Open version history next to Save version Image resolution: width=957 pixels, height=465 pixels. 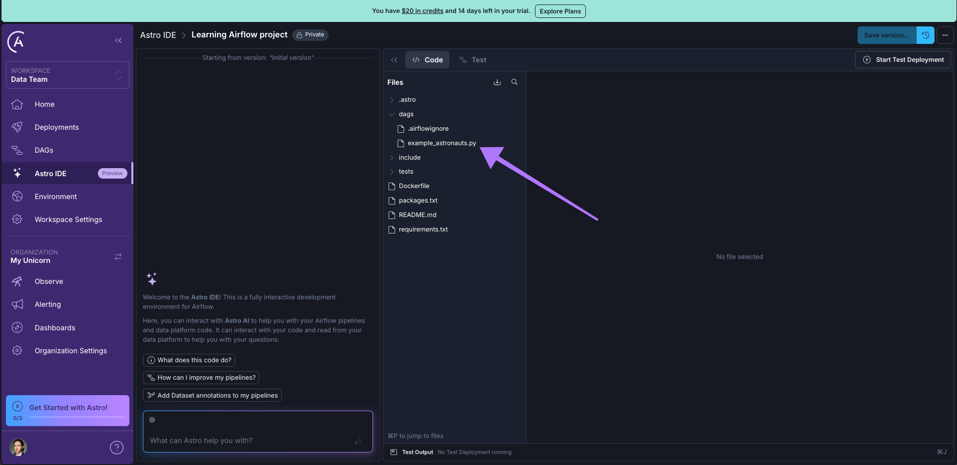click(x=926, y=35)
